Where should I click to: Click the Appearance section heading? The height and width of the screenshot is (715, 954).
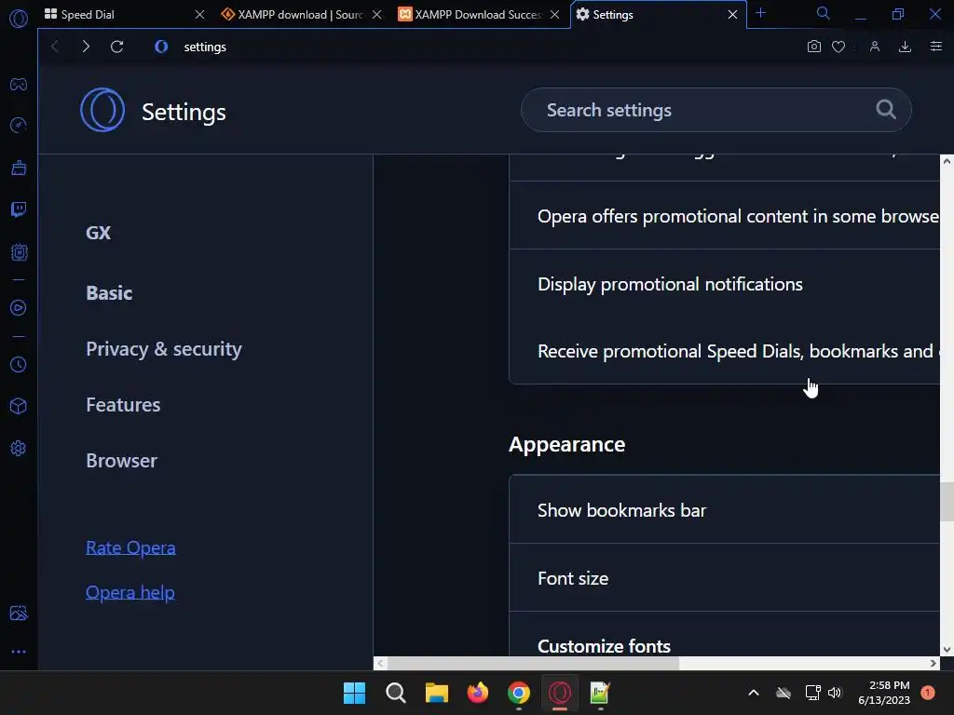pyautogui.click(x=567, y=444)
